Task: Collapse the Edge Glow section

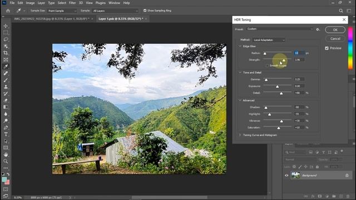Action: [240, 46]
